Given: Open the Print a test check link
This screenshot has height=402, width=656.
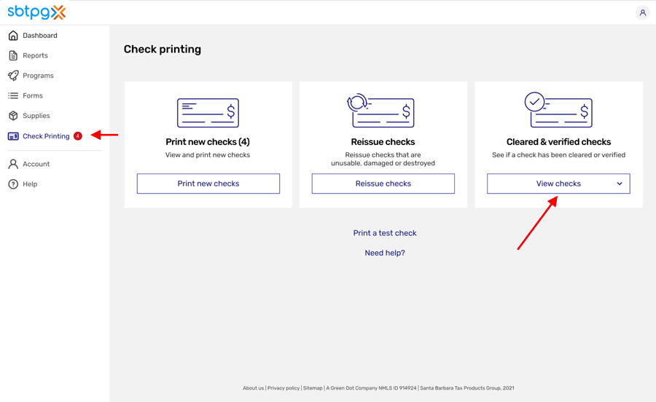Looking at the screenshot, I should tap(385, 233).
